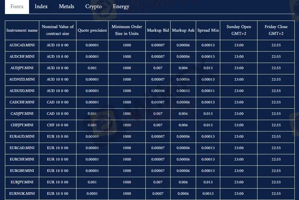Click the Markup Bid column header
Viewport: 299px width, 200px height.
coord(158,30)
